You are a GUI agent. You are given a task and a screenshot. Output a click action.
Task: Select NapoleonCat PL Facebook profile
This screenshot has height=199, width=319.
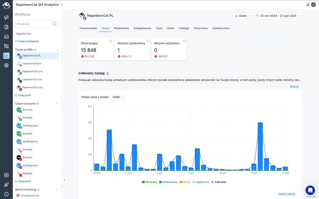coord(37,56)
